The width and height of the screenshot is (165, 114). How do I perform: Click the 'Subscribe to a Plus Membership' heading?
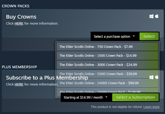[x=47, y=78]
